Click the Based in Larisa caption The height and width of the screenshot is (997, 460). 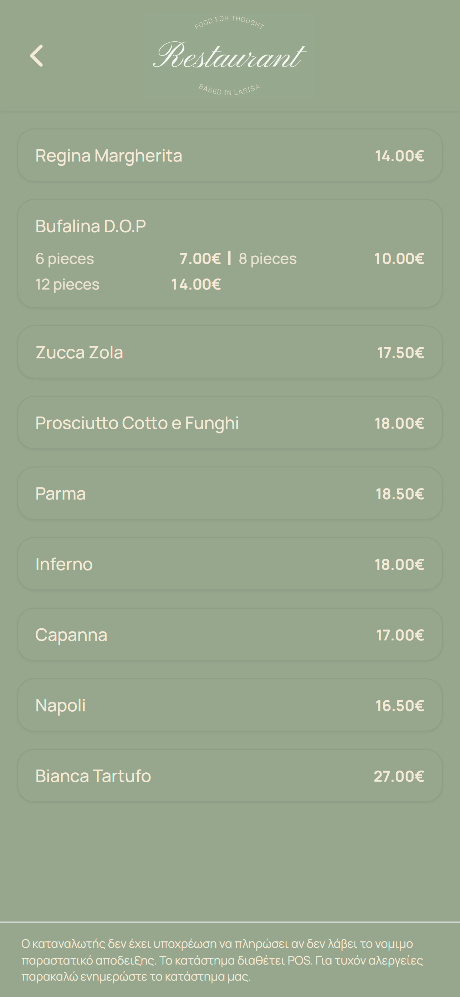tap(229, 90)
